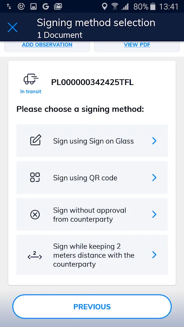
Task: Open chevron for 2 meters distance signing
Action: [154, 255]
